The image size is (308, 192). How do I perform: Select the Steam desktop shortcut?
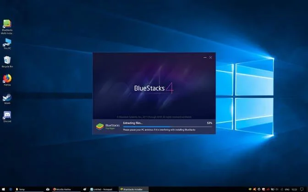[7, 99]
